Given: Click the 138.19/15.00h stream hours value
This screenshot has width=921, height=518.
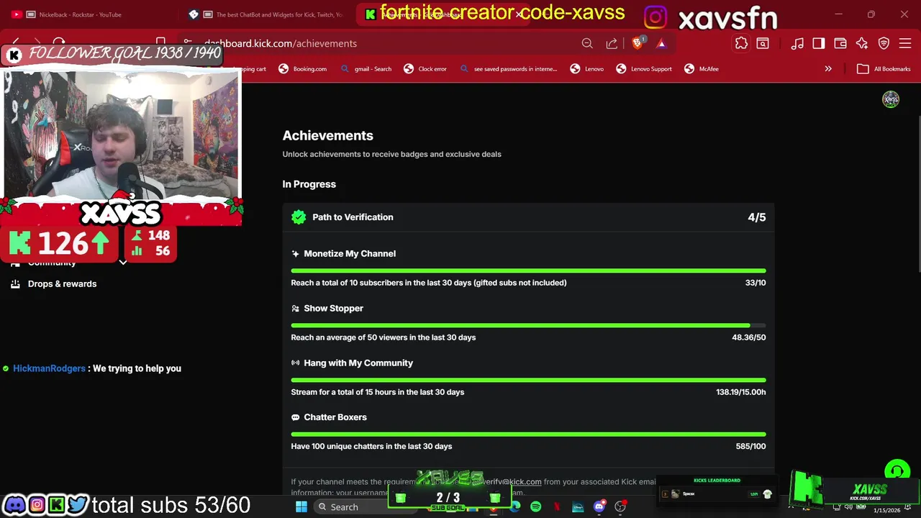Looking at the screenshot, I should coord(741,392).
